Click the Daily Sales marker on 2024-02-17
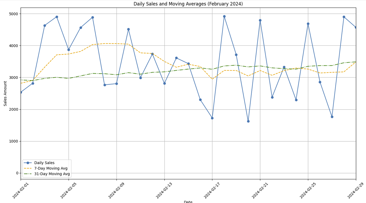This screenshot has width=366, height=203. click(x=212, y=118)
